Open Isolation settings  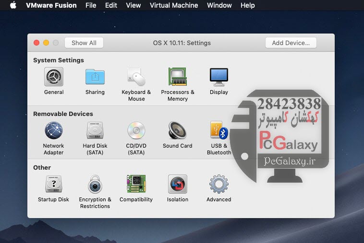[178, 185]
